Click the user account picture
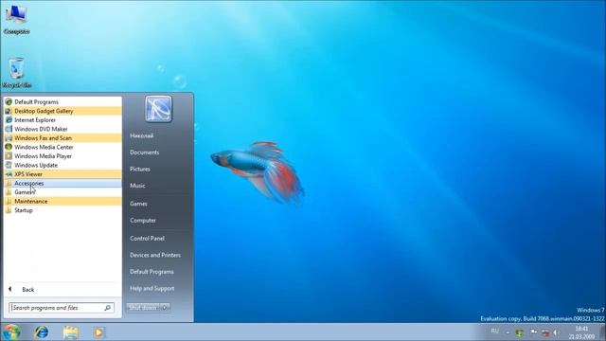Screen dimensions: 606x341 (x=158, y=109)
